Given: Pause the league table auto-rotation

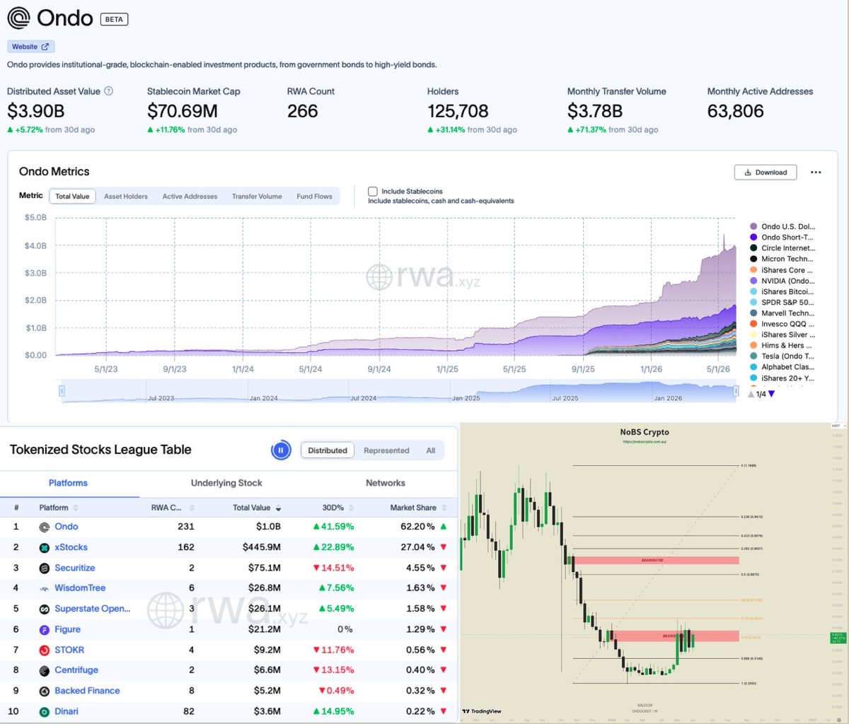Looking at the screenshot, I should pos(281,450).
